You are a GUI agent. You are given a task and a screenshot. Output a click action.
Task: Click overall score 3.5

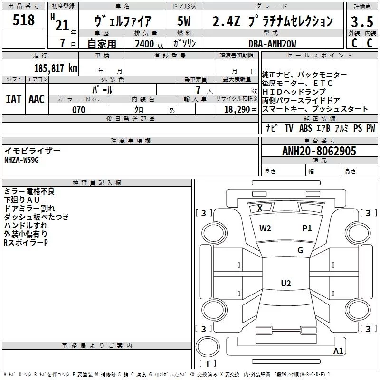362,21
